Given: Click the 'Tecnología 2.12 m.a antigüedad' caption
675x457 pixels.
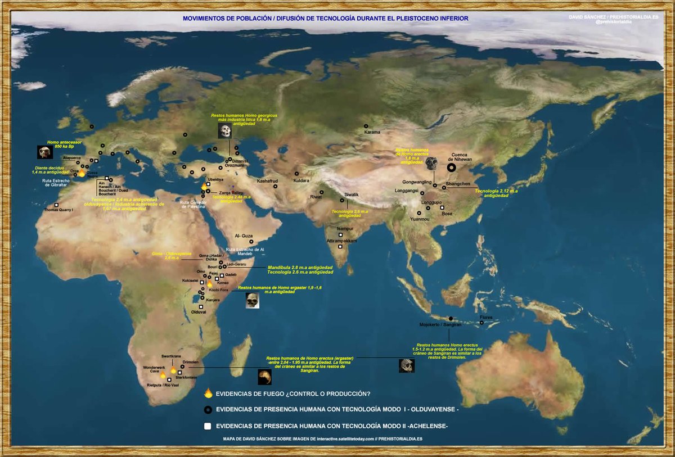Looking at the screenshot, I should coord(496,193).
